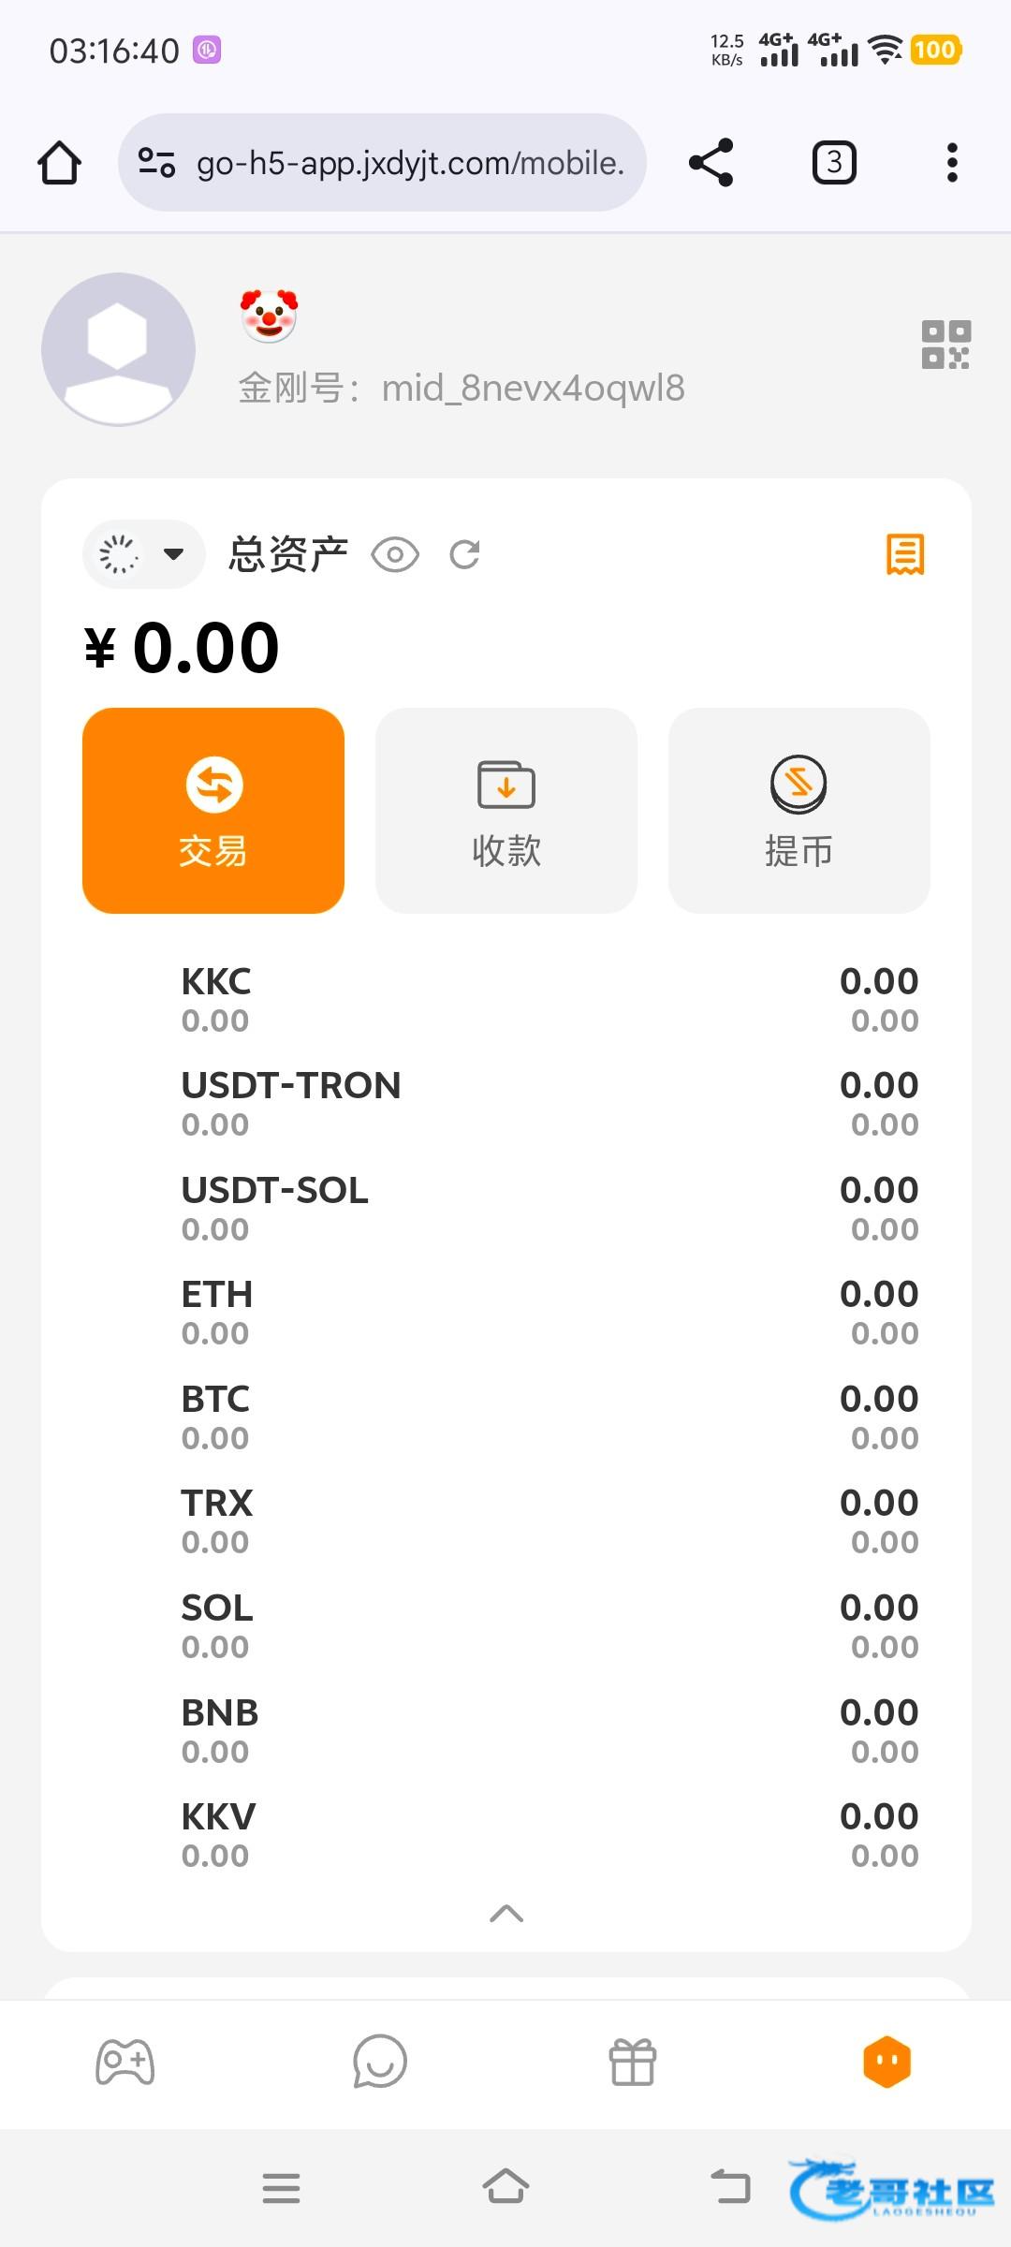Toggle total assets visibility eye
1011x2247 pixels.
coord(395,554)
